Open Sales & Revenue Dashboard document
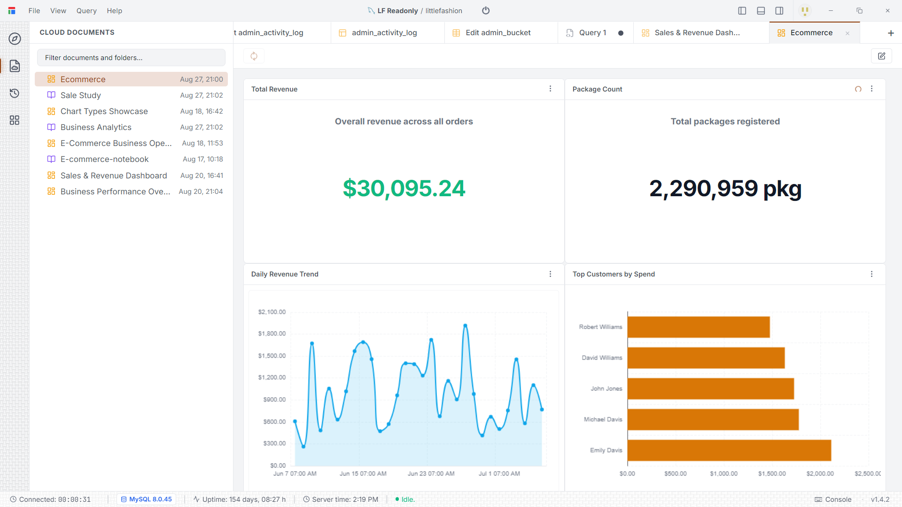 131,176
